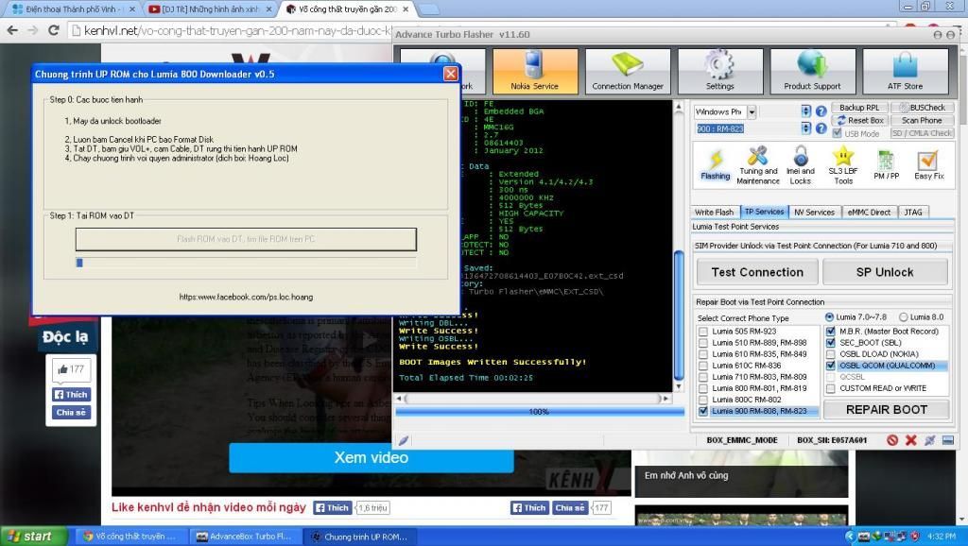Reload the kenhvl.net page
This screenshot has width=968, height=546.
(54, 29)
